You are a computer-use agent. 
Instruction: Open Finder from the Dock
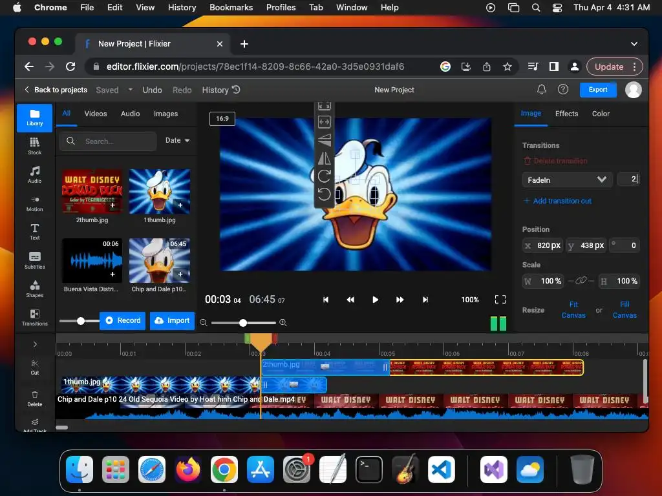(x=80, y=470)
